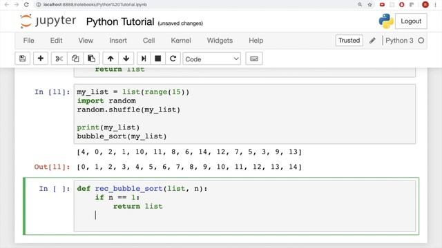
Task: Go forward in the browser
Action: point(17,5)
